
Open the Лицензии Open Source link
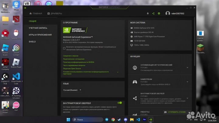click(x=71, y=69)
